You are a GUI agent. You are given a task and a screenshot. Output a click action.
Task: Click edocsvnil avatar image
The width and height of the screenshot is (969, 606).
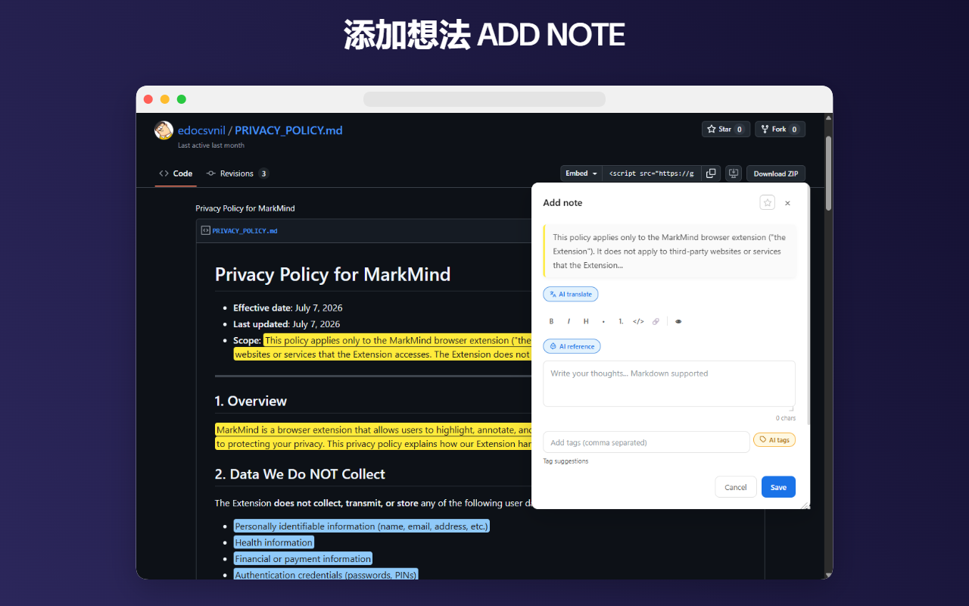[164, 130]
